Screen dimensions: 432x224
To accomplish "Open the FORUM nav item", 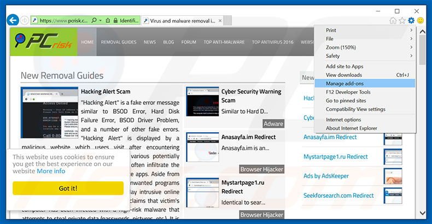I will coord(189,42).
